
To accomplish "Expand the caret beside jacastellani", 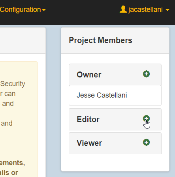I will pyautogui.click(x=167, y=10).
